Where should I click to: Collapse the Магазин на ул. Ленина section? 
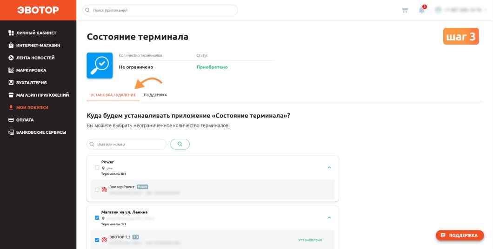click(329, 217)
